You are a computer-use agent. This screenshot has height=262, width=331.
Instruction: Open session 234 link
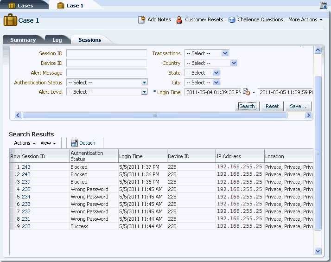(x=26, y=197)
